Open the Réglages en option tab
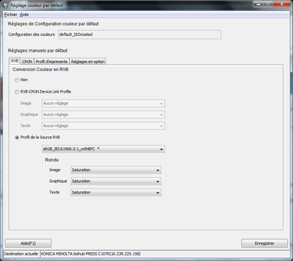 (88, 61)
